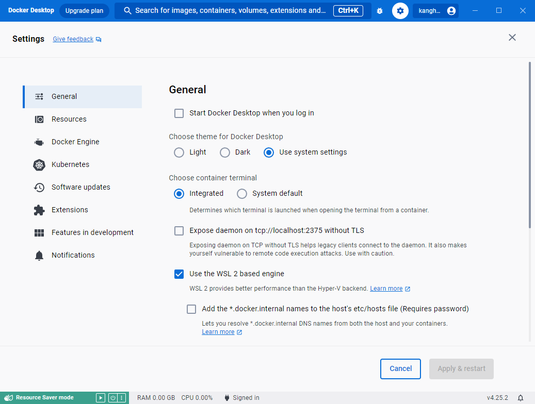Image resolution: width=535 pixels, height=404 pixels.
Task: Open Learn more link about WSL 2
Action: point(386,289)
